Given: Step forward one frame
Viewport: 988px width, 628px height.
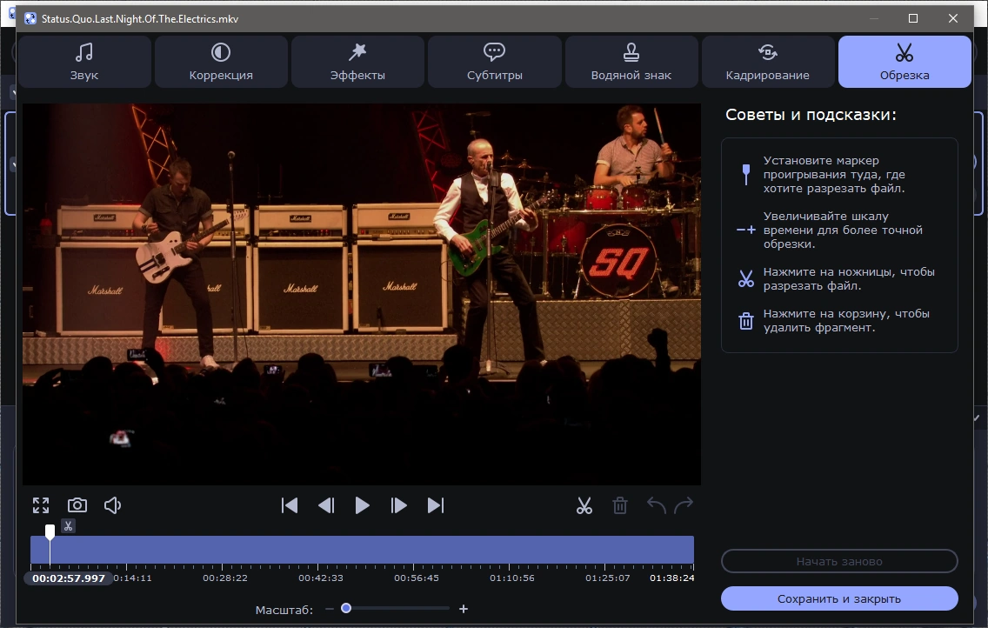Looking at the screenshot, I should click(x=398, y=505).
